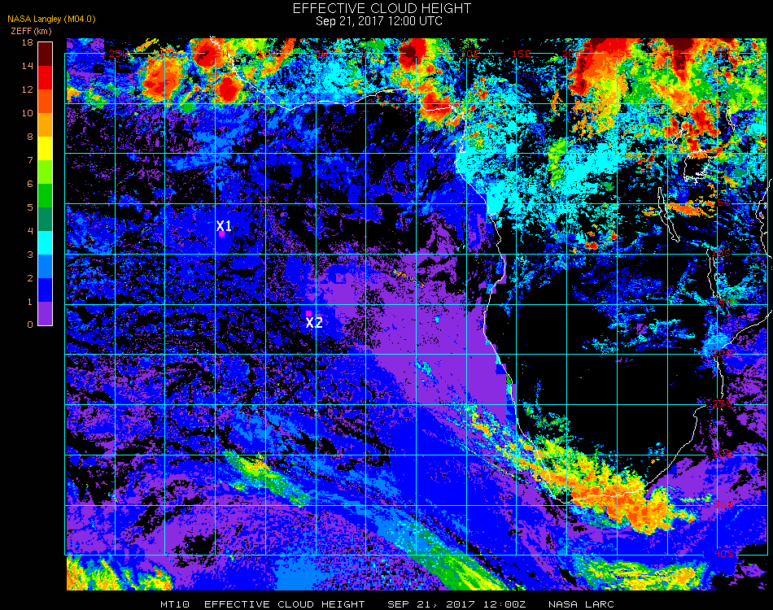Click the "20E" longitude label
Viewport: 773px width, 610px height.
571,54
